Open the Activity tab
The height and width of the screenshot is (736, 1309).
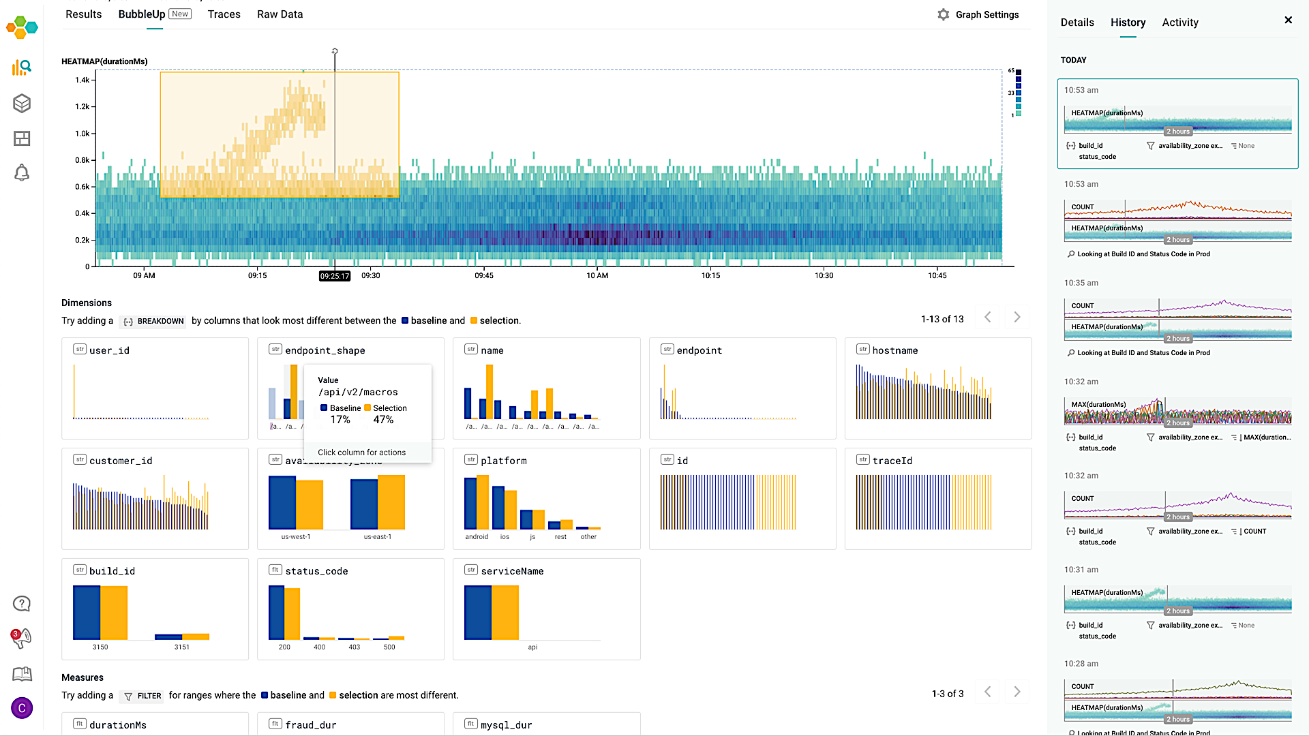pos(1180,22)
